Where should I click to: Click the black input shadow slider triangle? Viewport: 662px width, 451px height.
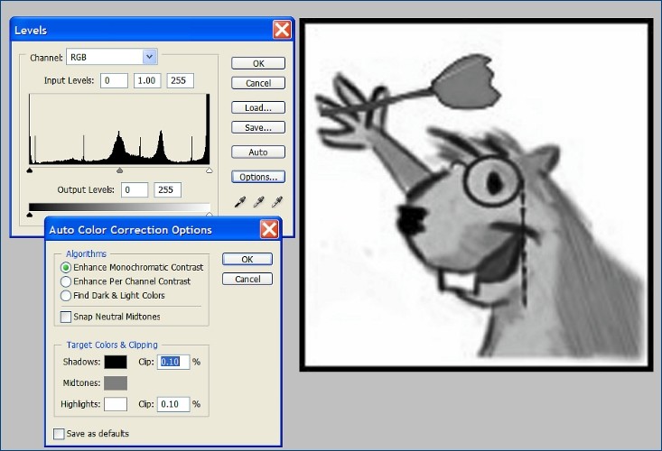(30, 170)
